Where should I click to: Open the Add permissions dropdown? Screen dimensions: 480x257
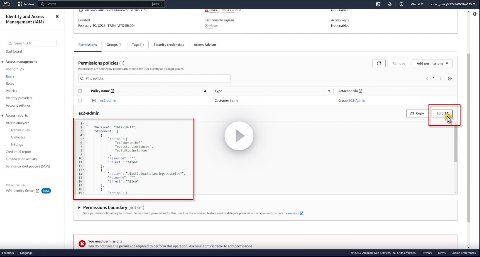(432, 63)
